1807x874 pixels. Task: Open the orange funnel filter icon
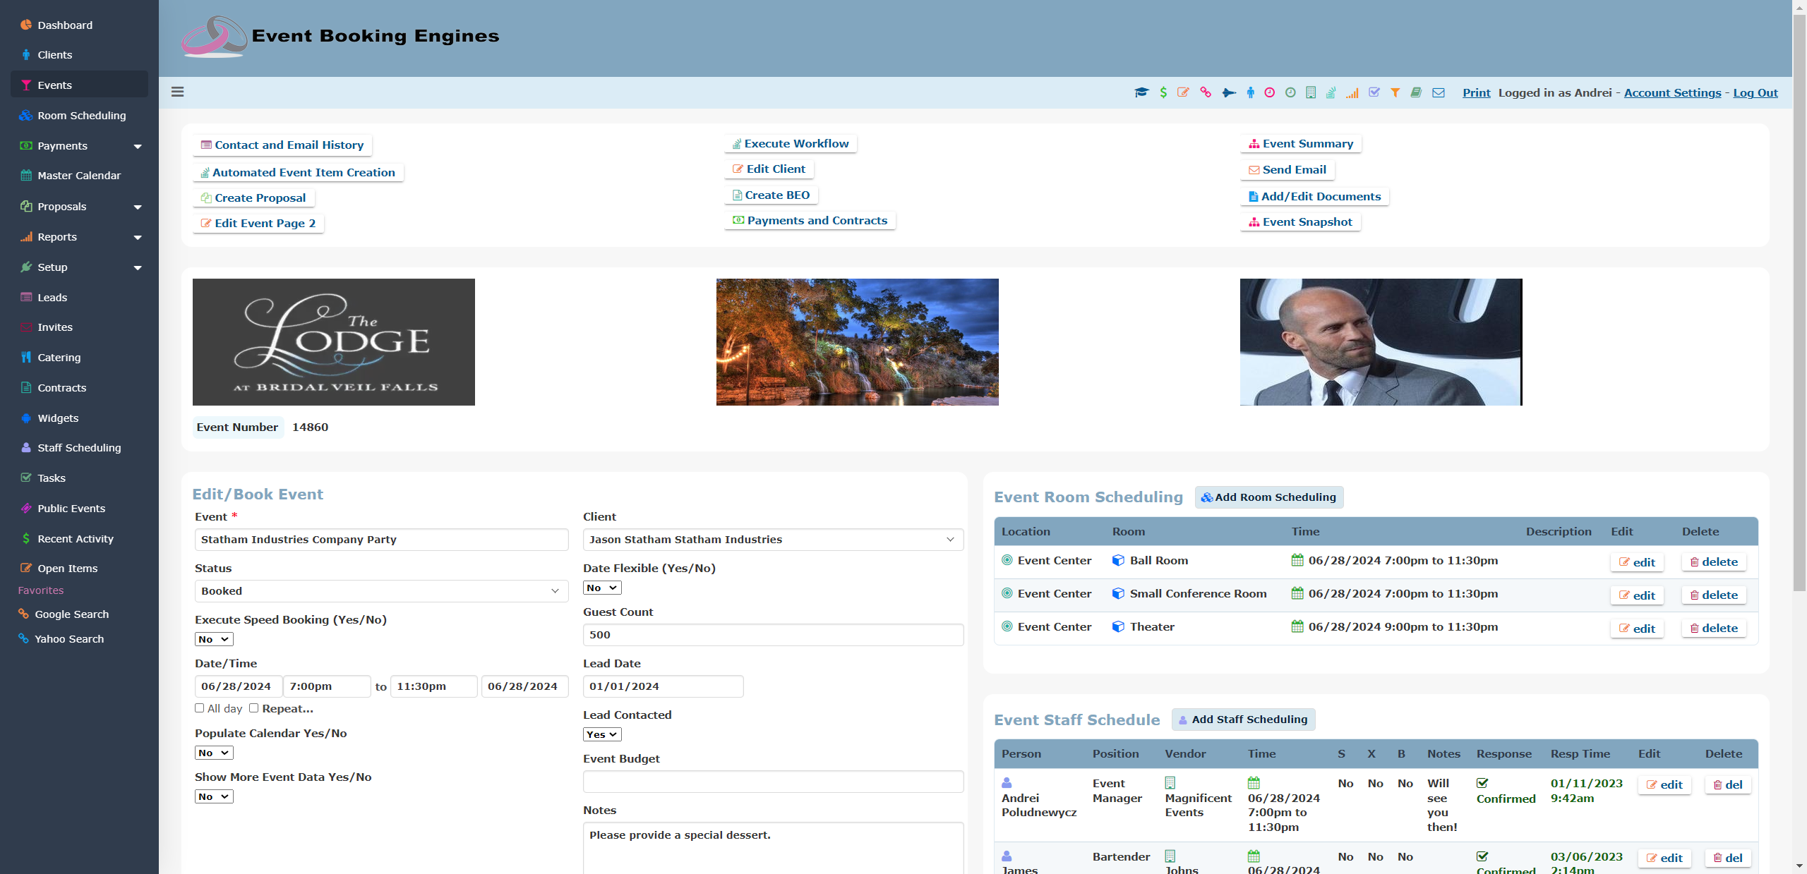point(1395,92)
